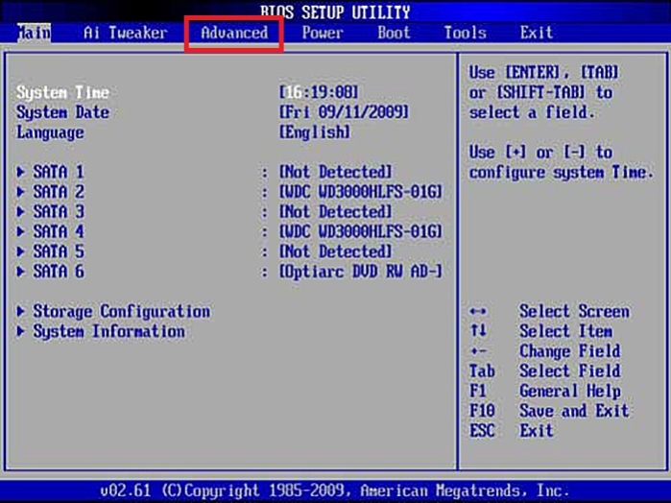Click the up-down arrows key icon
Screen dimensions: 671x503
point(478,330)
